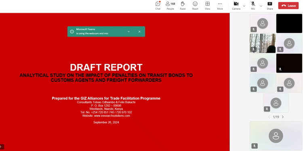This screenshot has width=303, height=151.
Task: Click the telephone number line on the slide
Action: click(106, 112)
